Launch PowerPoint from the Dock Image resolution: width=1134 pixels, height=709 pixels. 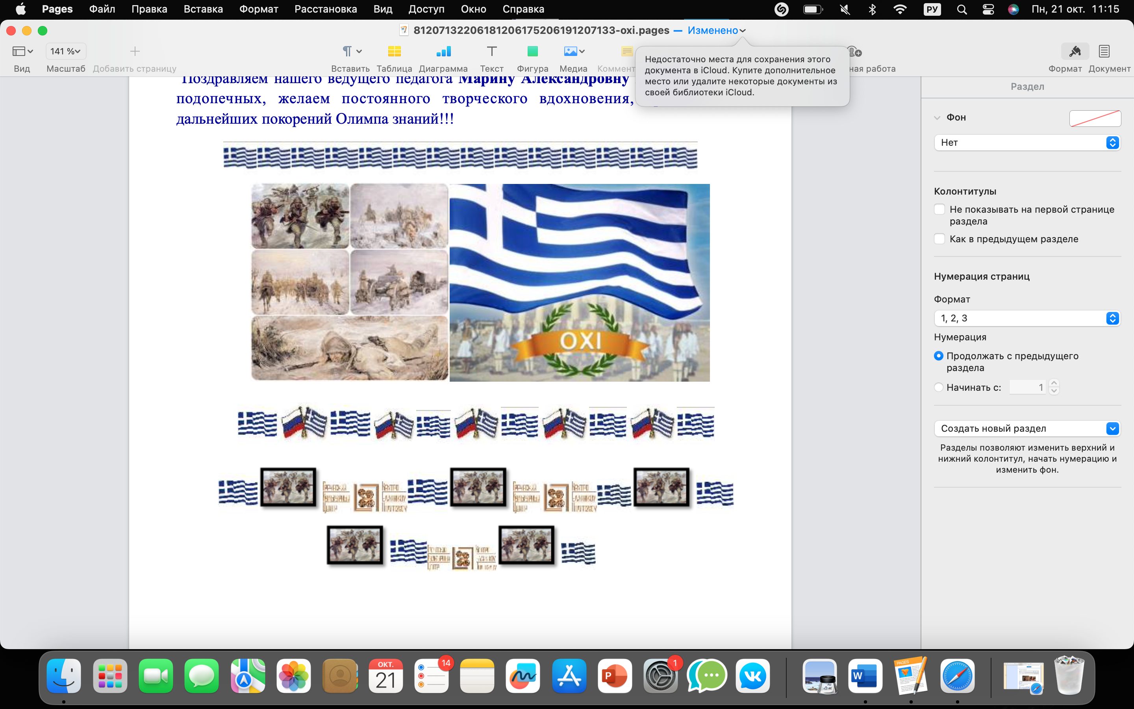pyautogui.click(x=615, y=676)
